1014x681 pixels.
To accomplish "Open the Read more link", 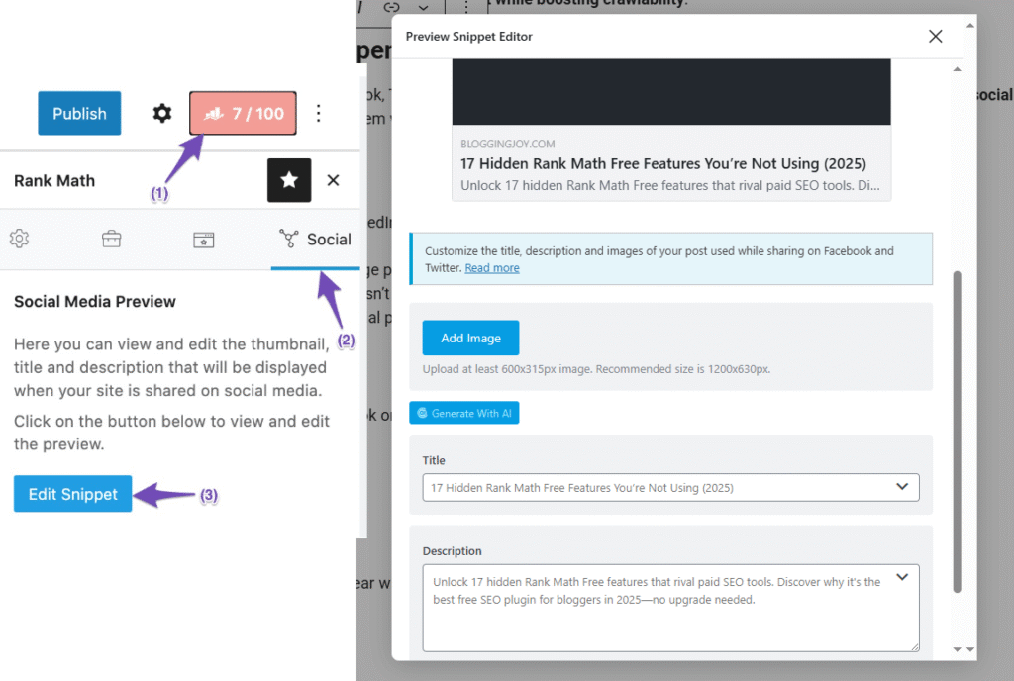I will [x=492, y=268].
